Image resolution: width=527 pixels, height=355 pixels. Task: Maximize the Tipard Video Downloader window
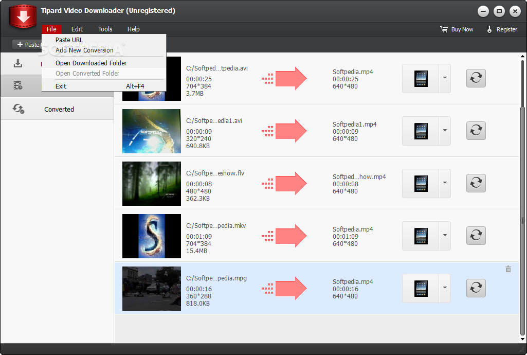(x=499, y=11)
